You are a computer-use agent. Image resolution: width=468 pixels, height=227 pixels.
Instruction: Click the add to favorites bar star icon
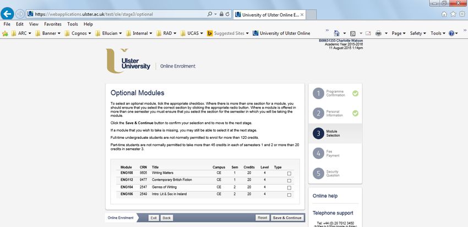point(5,34)
